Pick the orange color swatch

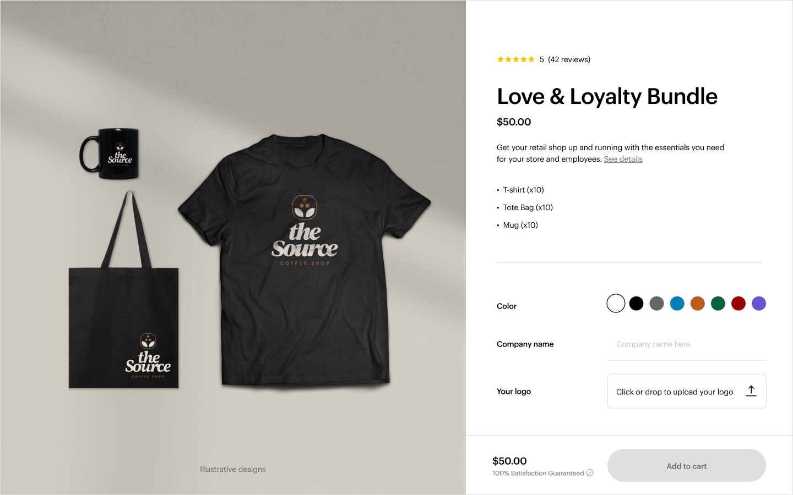click(697, 303)
